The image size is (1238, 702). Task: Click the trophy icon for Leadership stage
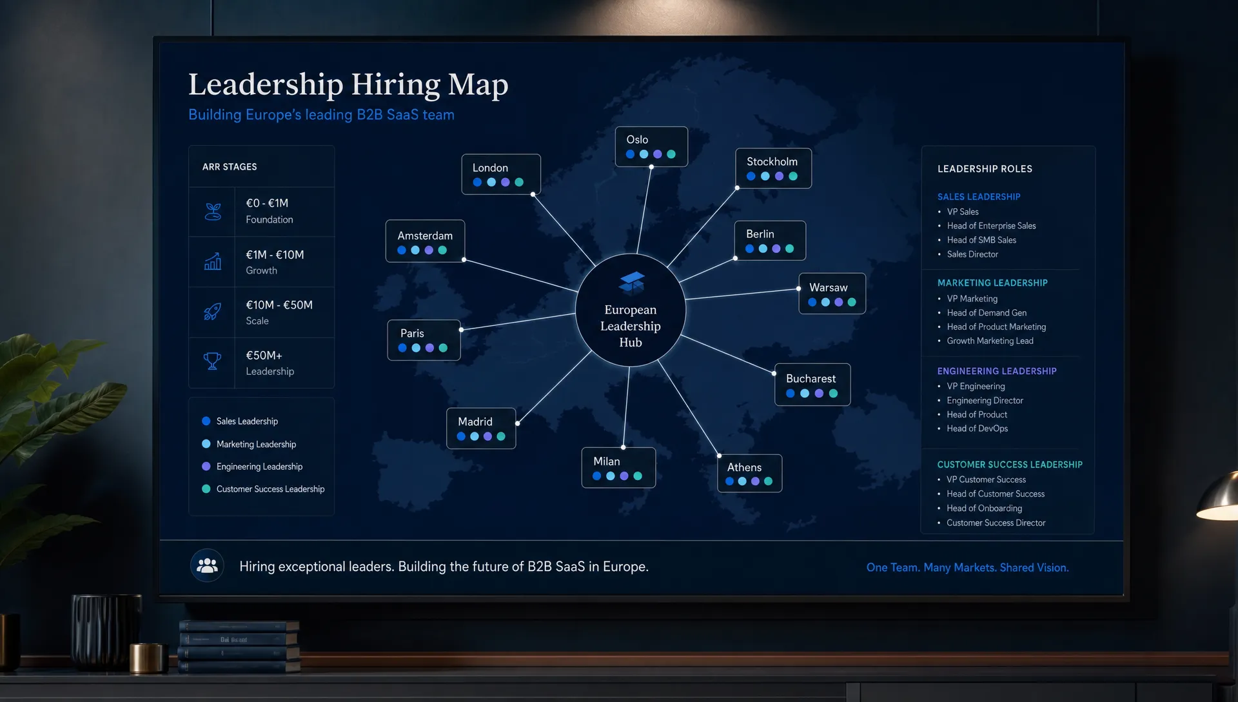pos(212,361)
